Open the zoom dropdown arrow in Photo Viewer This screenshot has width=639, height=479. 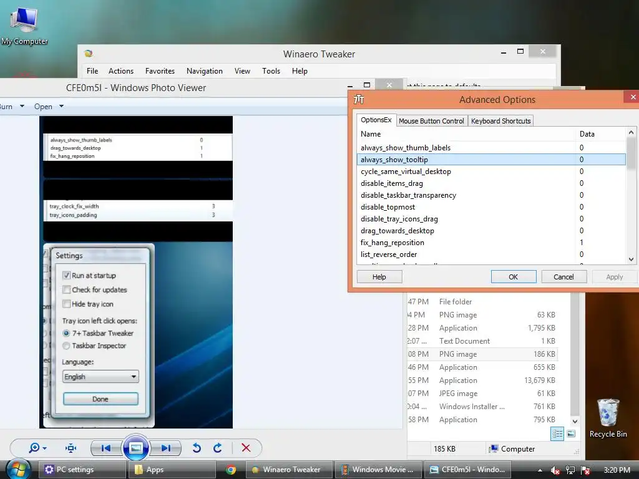44,448
